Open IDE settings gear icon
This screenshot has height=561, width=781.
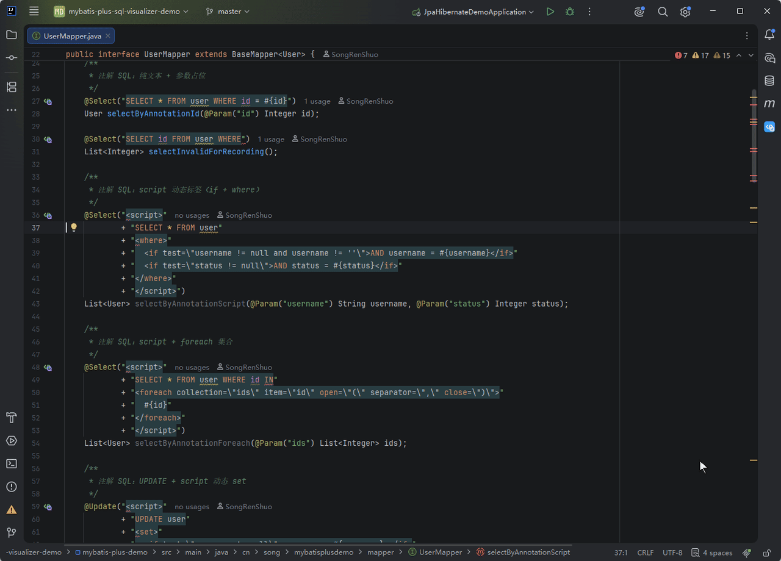pyautogui.click(x=685, y=12)
